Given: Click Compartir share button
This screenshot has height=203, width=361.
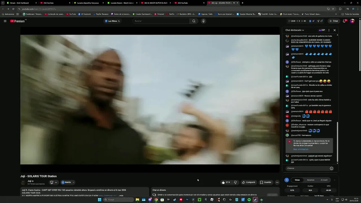Looking at the screenshot, I should click(x=248, y=182).
